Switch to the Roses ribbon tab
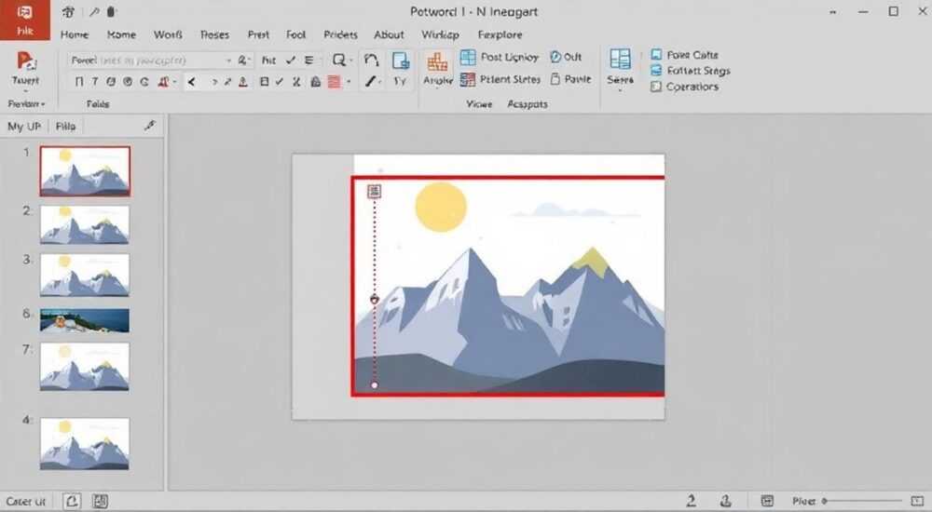This screenshot has height=512, width=932. (x=214, y=35)
